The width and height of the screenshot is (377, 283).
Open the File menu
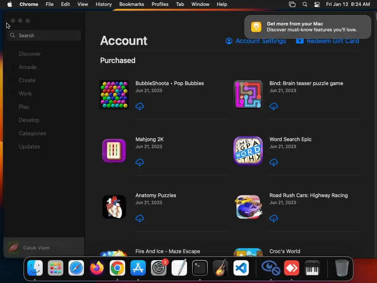click(50, 4)
